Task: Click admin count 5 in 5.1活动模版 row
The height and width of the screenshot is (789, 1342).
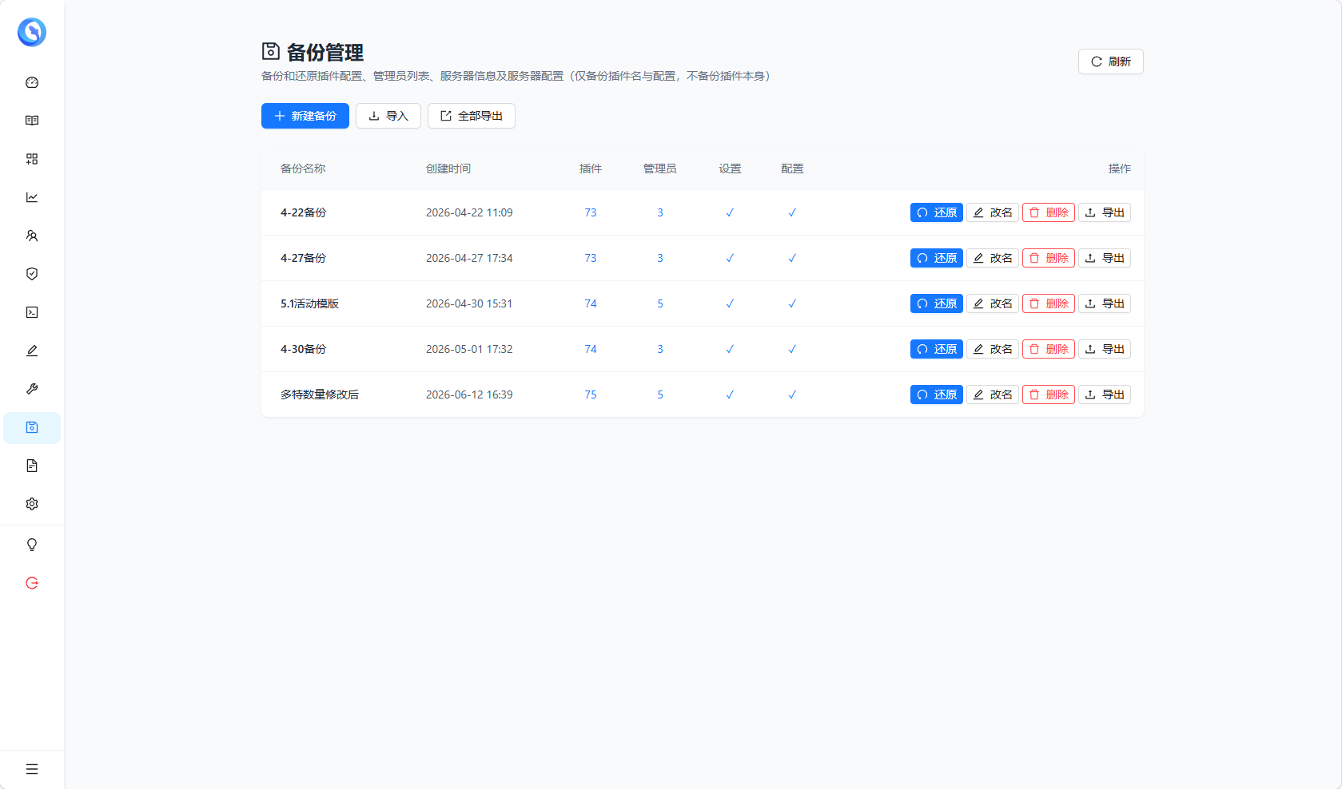Action: point(660,303)
